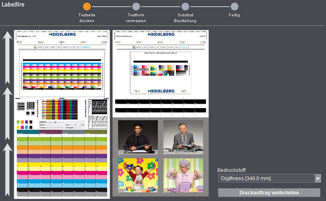Viewport: 326px width, 201px height.
Task: Click the orange Testseite drucken step circle
Action: coord(87,7)
